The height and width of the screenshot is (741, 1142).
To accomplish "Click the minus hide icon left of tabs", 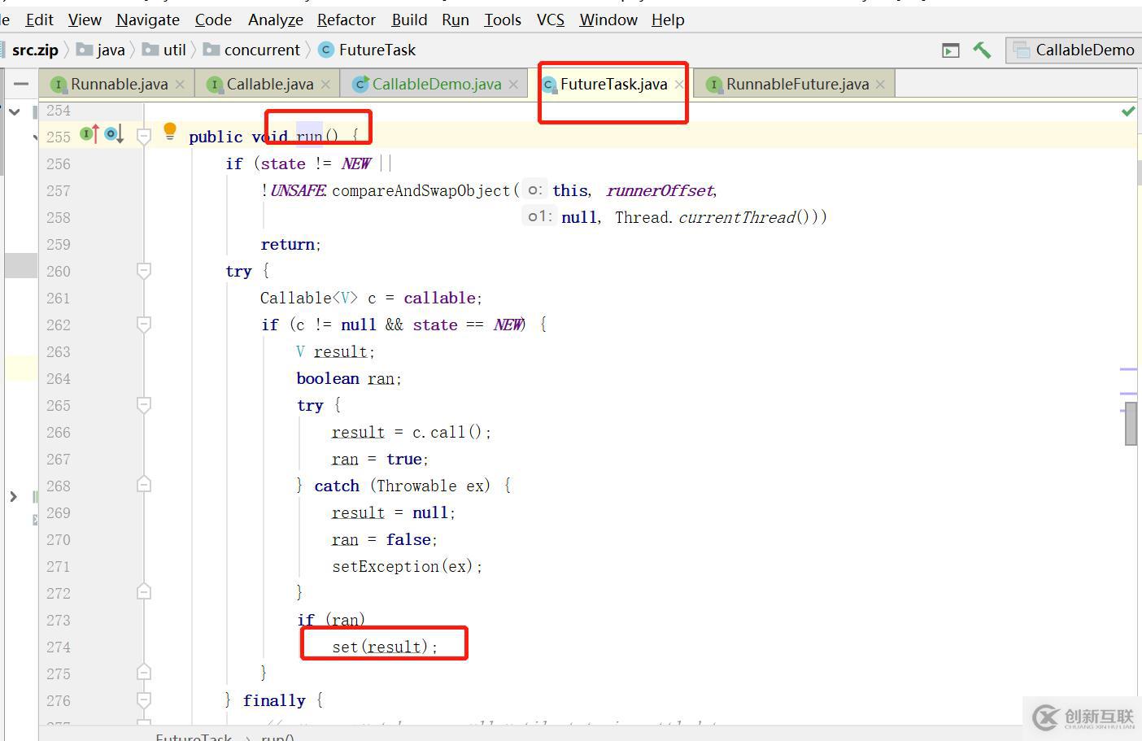I will 21,84.
